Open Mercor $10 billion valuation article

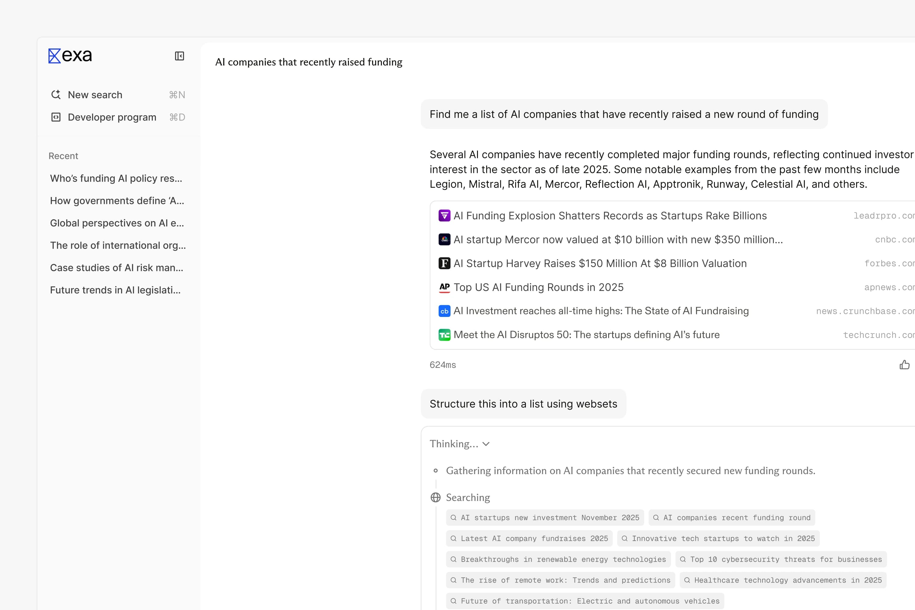618,240
